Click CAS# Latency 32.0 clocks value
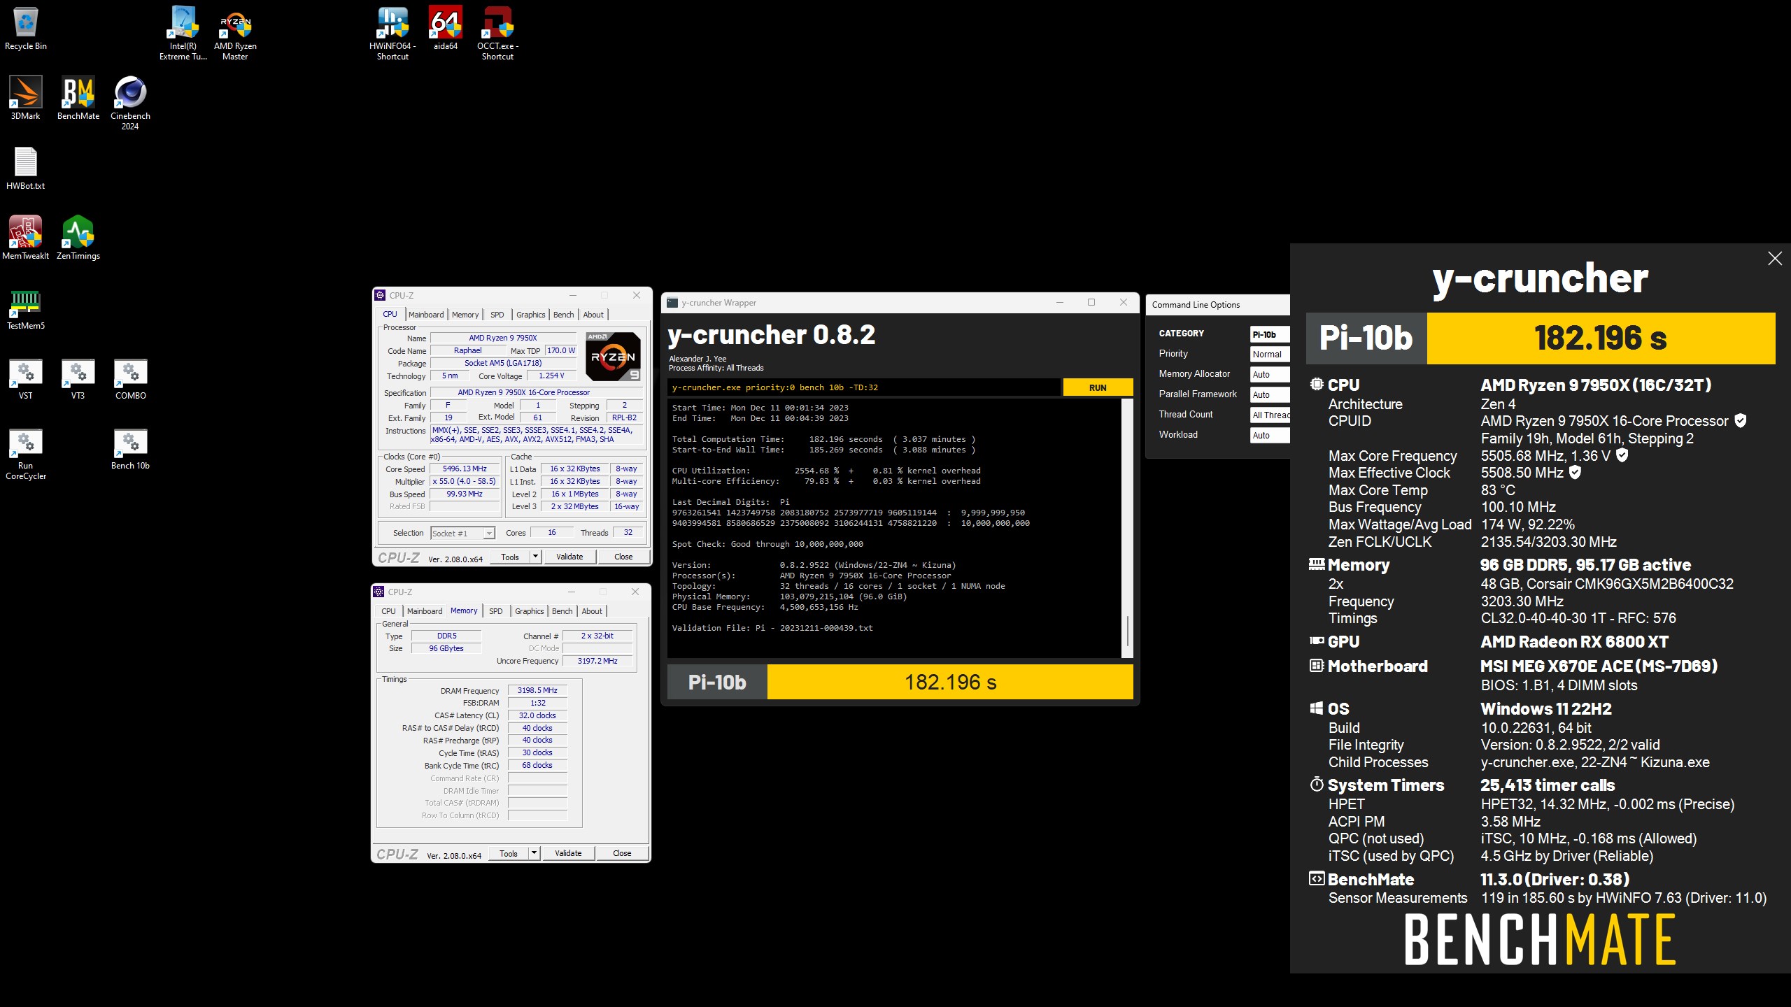The image size is (1791, 1007). (537, 715)
